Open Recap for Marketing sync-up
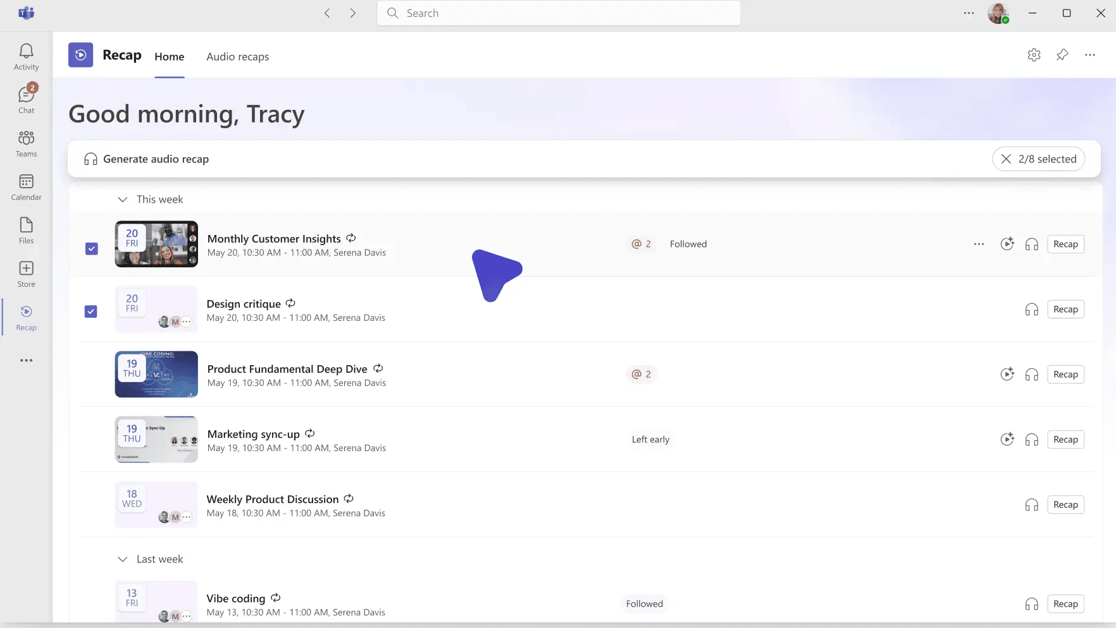Viewport: 1116px width, 628px height. coord(1065,439)
